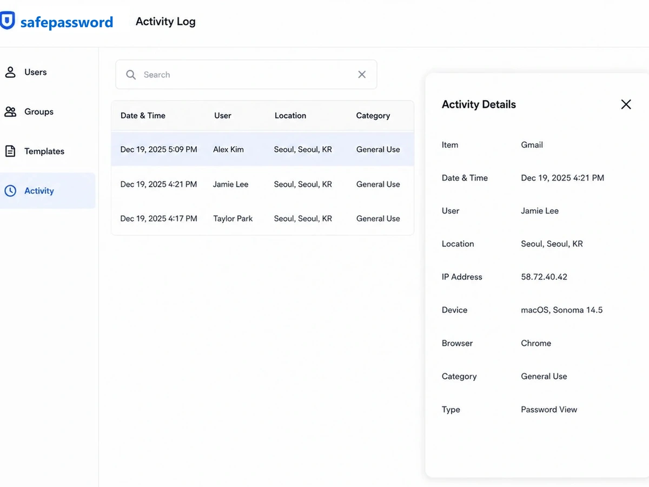
Task: Click the Password View type value
Action: (x=549, y=410)
